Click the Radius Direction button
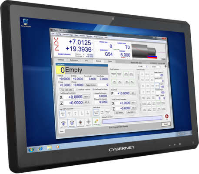This screenshot has width=199, height=174. 91,85
